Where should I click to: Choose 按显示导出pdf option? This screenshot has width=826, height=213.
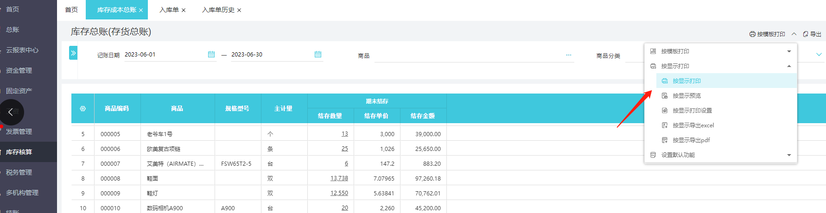click(691, 140)
